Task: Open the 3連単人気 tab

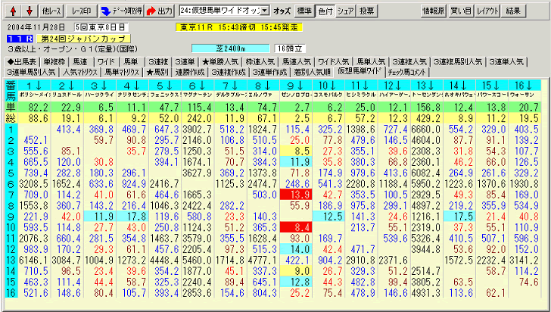Action: point(506,62)
